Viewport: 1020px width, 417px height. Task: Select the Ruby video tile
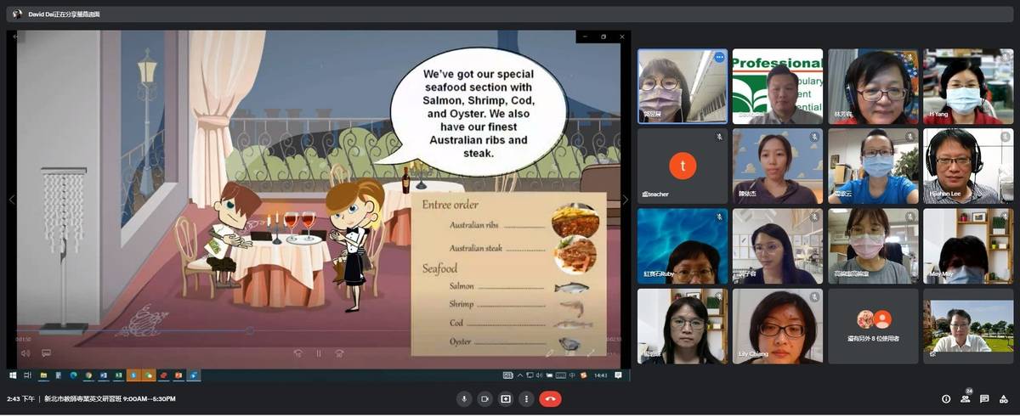coord(683,246)
